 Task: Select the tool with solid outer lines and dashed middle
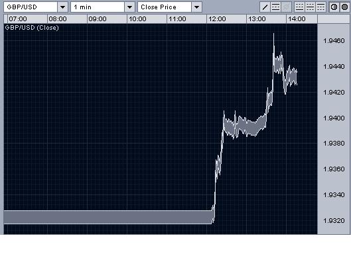click(x=275, y=7)
